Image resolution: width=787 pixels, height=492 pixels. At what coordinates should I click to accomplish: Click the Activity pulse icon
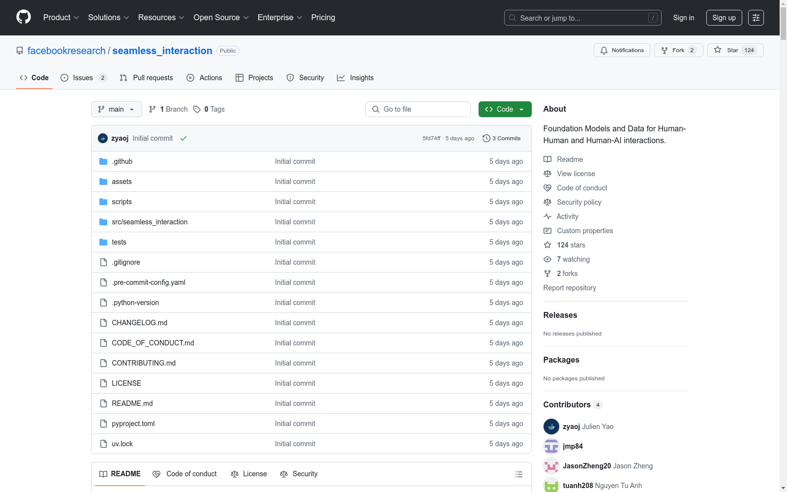pyautogui.click(x=547, y=216)
